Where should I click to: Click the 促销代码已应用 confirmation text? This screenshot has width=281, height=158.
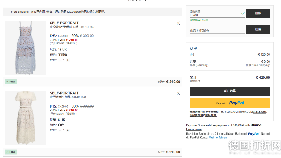pos(199,20)
